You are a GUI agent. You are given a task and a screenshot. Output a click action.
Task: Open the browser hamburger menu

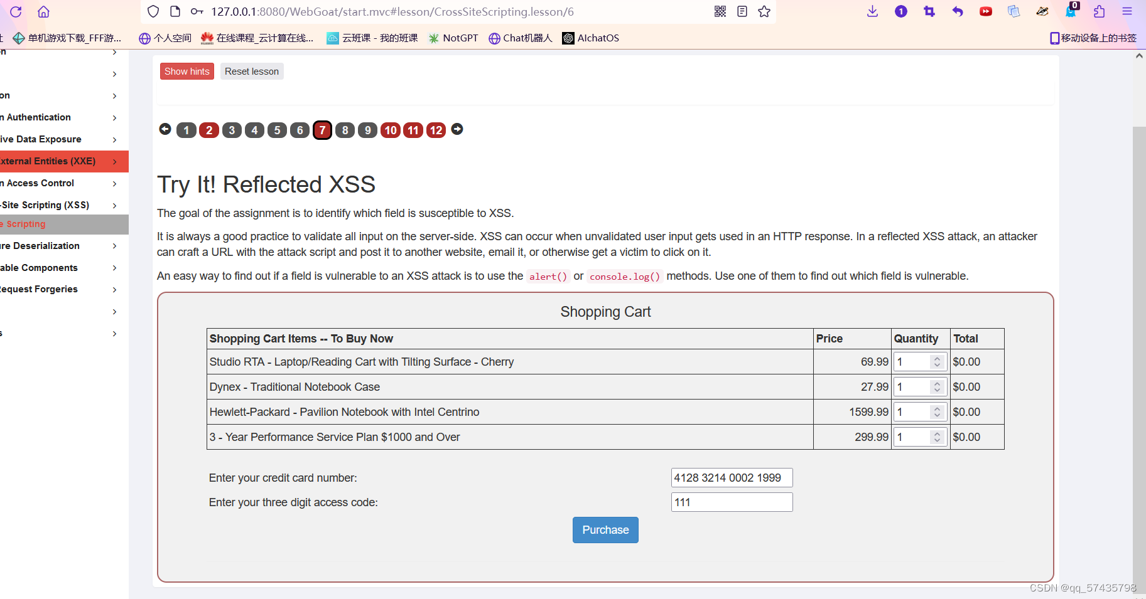(x=1127, y=11)
